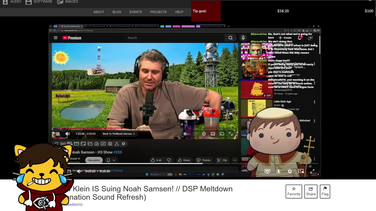Click the YouTube search magnifier button

click(231, 38)
